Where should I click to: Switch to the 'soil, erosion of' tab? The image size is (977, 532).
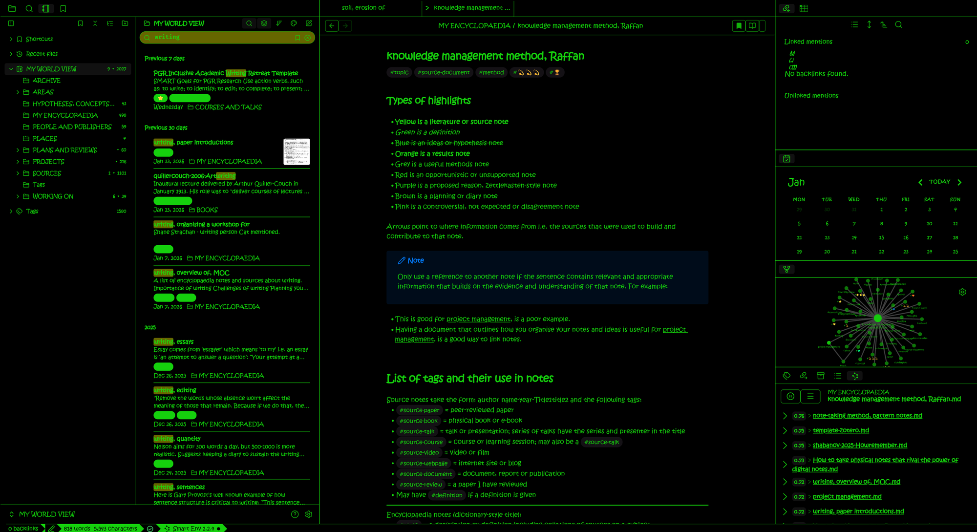point(363,8)
